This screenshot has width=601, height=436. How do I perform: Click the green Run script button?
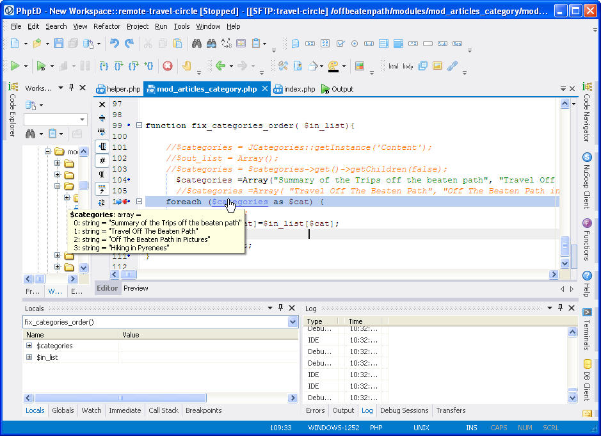click(15, 65)
